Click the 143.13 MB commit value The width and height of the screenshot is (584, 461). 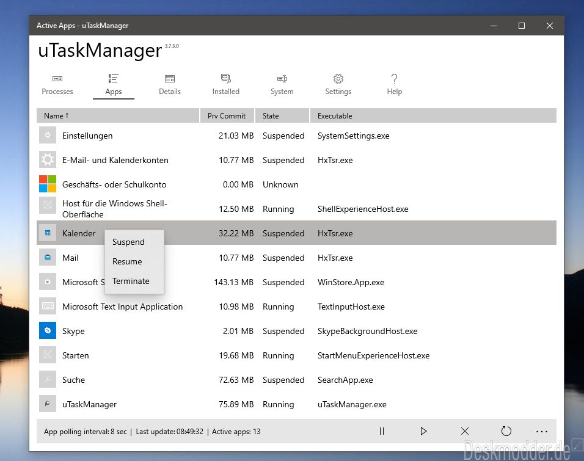coord(234,282)
